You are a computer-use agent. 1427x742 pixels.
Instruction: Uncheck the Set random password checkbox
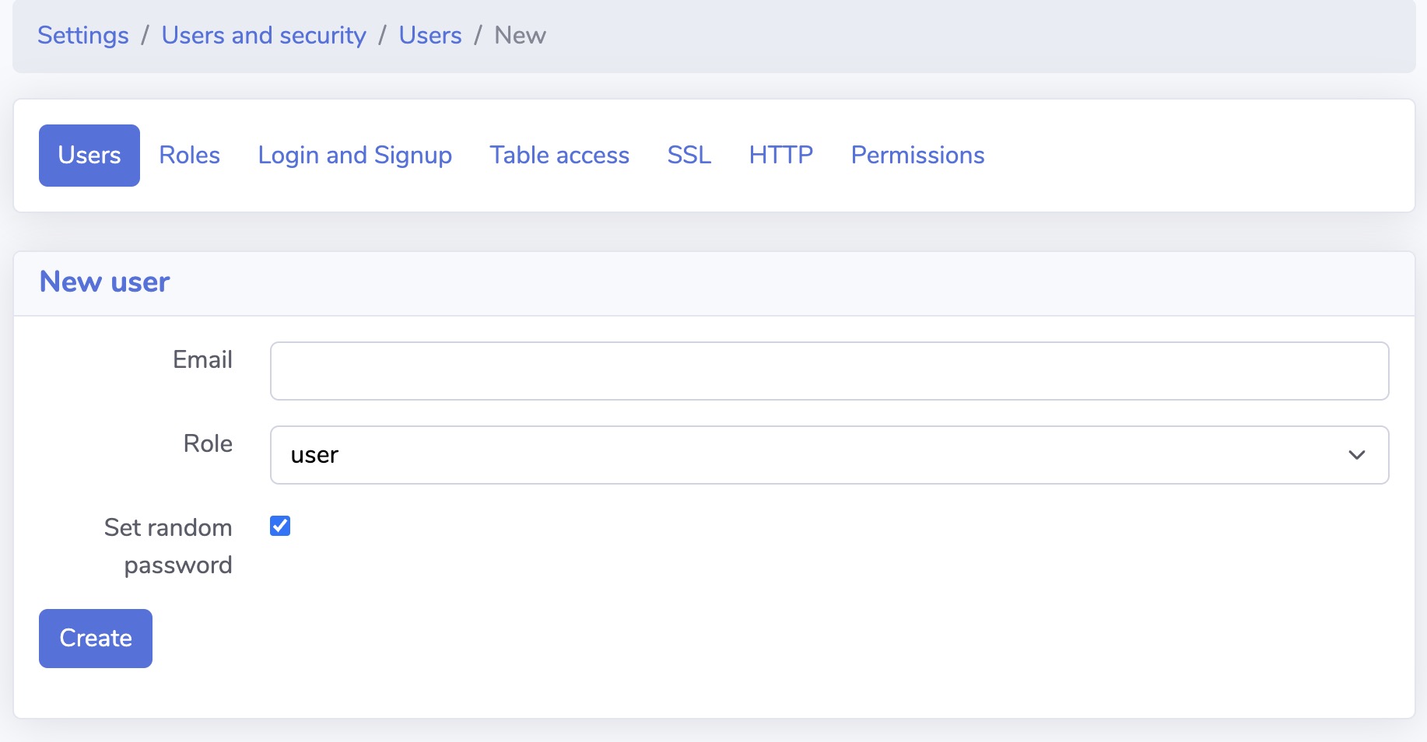coord(281,526)
